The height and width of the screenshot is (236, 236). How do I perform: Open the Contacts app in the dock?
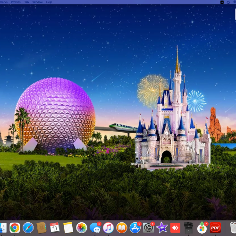[x=42, y=228]
